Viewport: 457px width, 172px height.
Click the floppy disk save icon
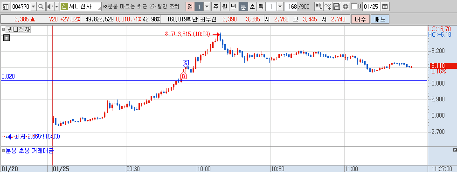337,7
